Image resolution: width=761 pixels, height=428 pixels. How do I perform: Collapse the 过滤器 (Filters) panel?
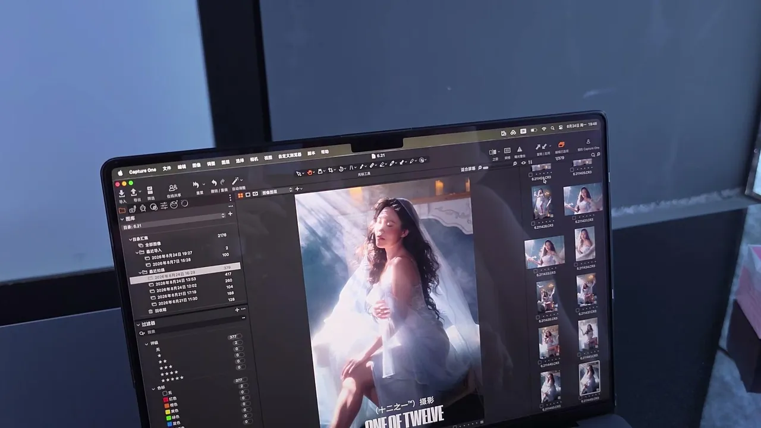coord(137,325)
